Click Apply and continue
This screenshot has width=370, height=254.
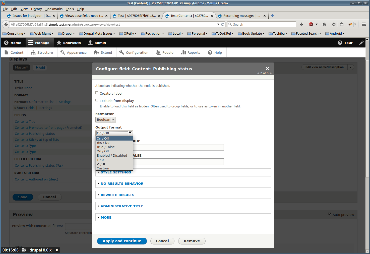[x=122, y=241]
